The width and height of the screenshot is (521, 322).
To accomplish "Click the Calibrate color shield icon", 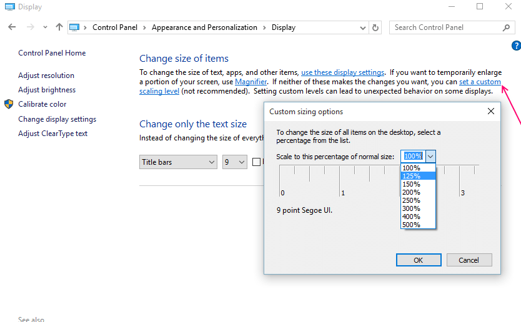I will pyautogui.click(x=9, y=104).
